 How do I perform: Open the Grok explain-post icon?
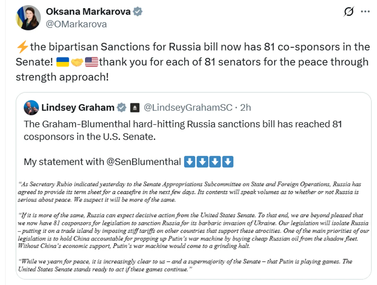pyautogui.click(x=349, y=12)
